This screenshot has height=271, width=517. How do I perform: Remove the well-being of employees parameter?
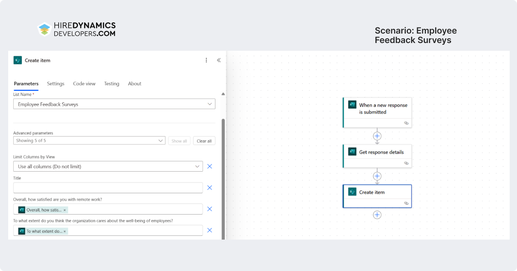(210, 231)
